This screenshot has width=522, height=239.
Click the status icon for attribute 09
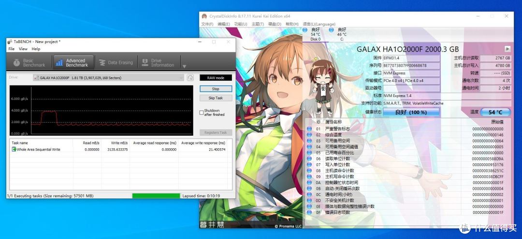309,177
